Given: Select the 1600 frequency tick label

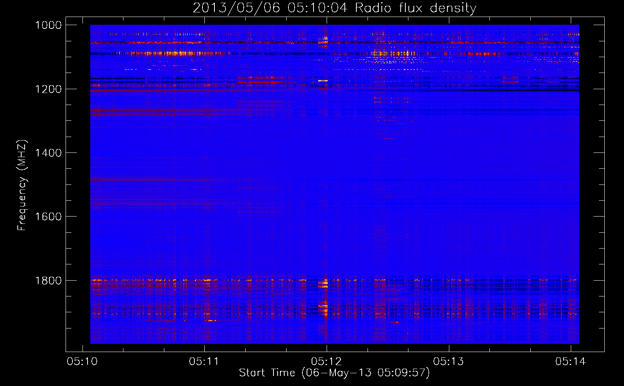Looking at the screenshot, I should [48, 217].
